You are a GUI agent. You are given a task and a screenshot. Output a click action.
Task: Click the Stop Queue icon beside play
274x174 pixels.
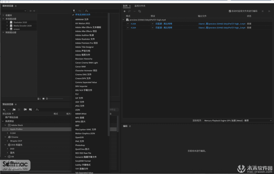point(262,11)
